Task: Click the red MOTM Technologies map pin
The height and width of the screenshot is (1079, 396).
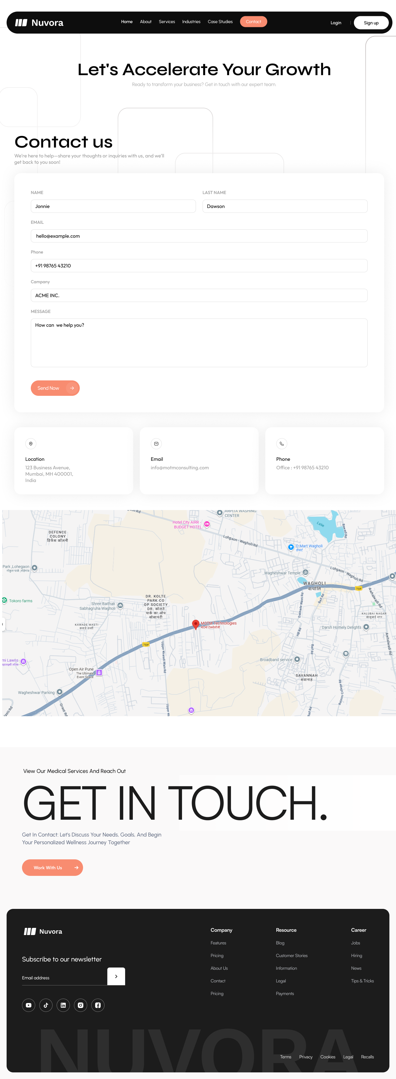Action: 196,624
